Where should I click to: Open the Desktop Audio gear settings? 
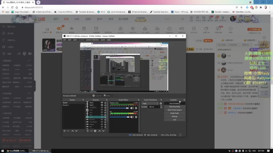[136, 108]
